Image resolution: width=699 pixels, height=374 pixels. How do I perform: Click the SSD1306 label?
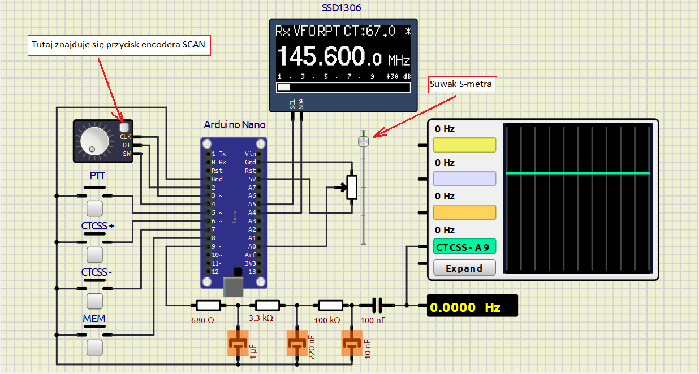click(341, 8)
